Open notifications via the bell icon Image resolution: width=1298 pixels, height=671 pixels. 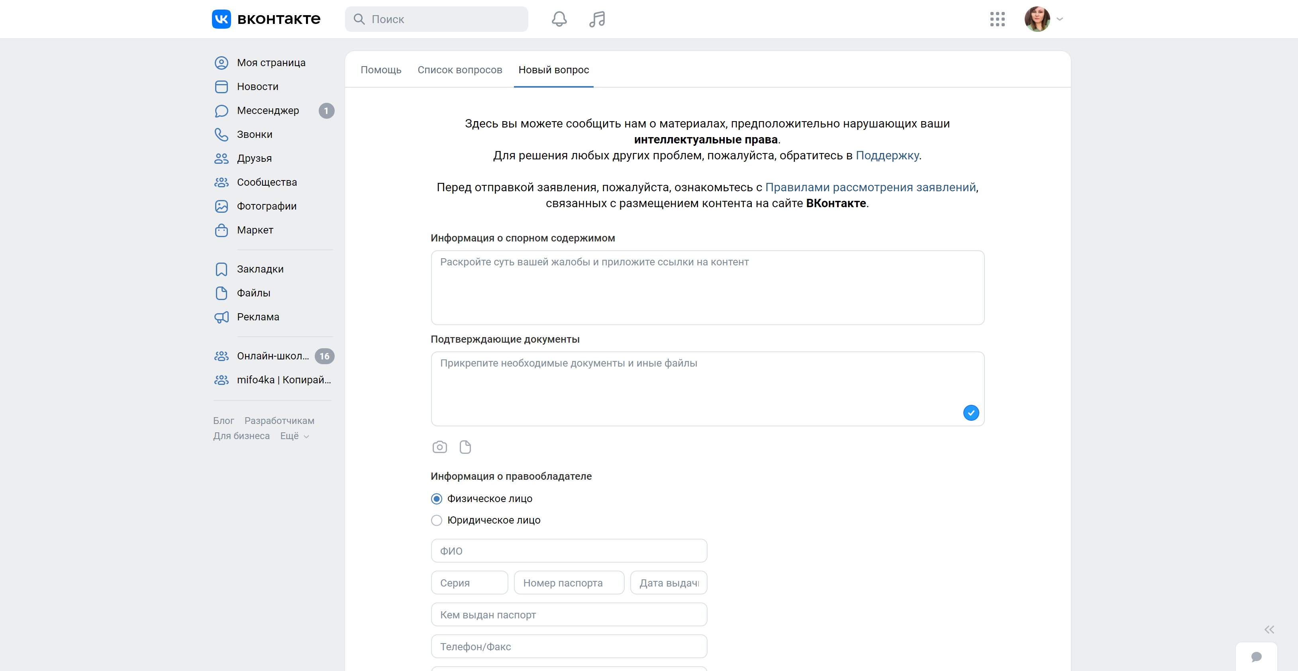coord(559,19)
